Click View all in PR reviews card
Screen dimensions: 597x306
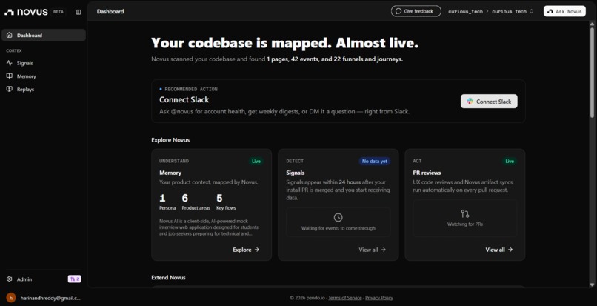click(499, 250)
